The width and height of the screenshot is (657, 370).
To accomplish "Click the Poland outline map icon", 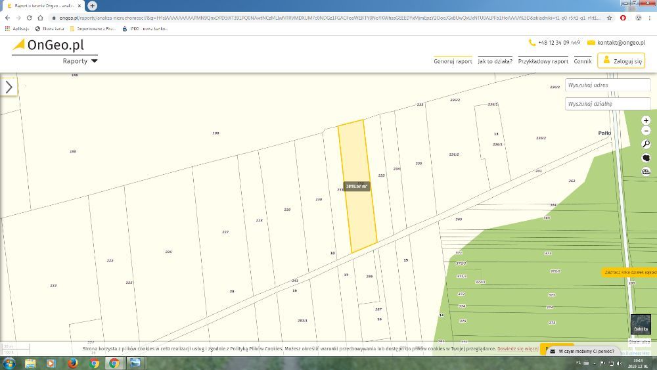I will point(646,158).
